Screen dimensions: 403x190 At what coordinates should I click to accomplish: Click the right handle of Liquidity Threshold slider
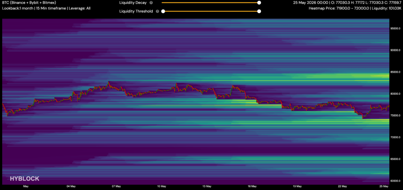pyautogui.click(x=259, y=11)
